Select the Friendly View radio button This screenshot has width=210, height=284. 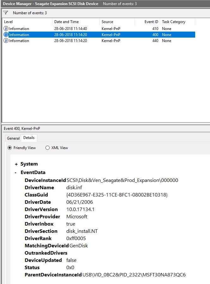click(x=9, y=148)
